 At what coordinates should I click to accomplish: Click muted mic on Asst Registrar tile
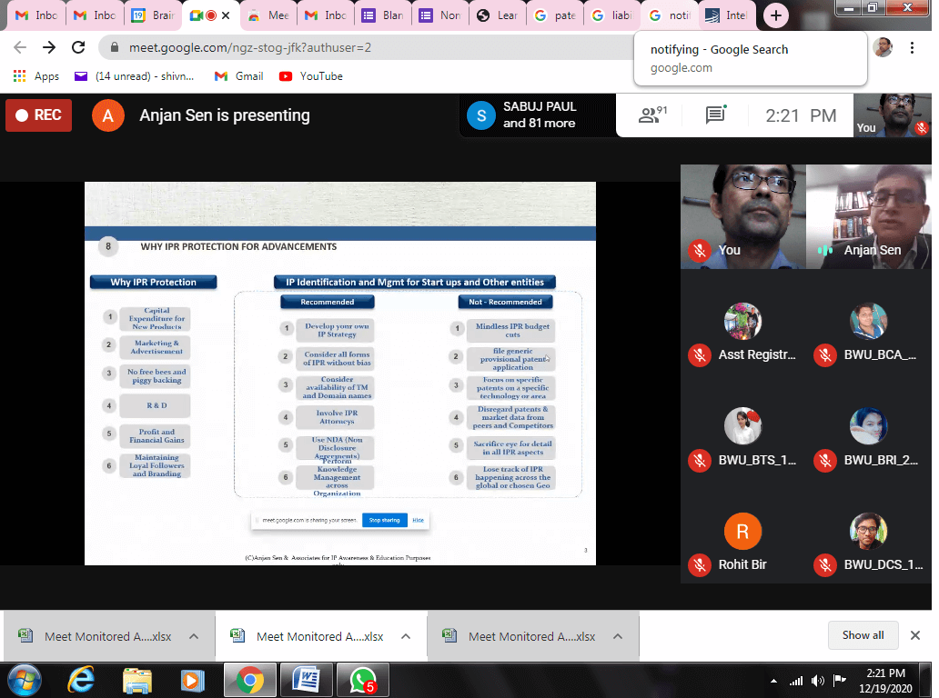pos(699,354)
